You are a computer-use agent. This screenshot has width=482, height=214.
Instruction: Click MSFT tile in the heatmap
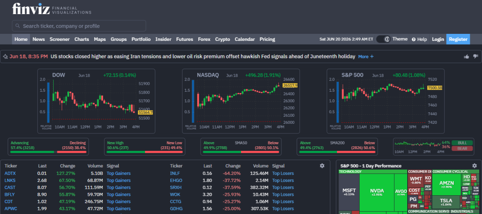click(349, 192)
